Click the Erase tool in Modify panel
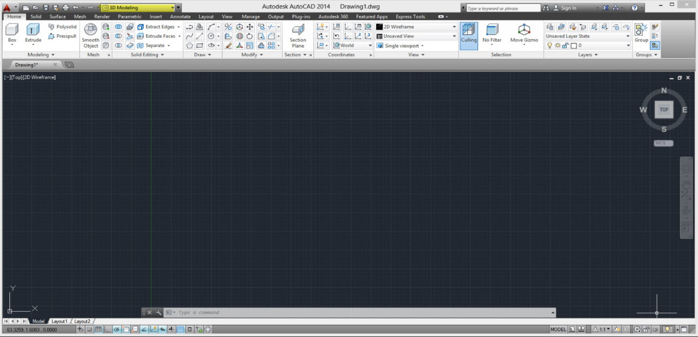The width and height of the screenshot is (698, 337). coord(228,45)
